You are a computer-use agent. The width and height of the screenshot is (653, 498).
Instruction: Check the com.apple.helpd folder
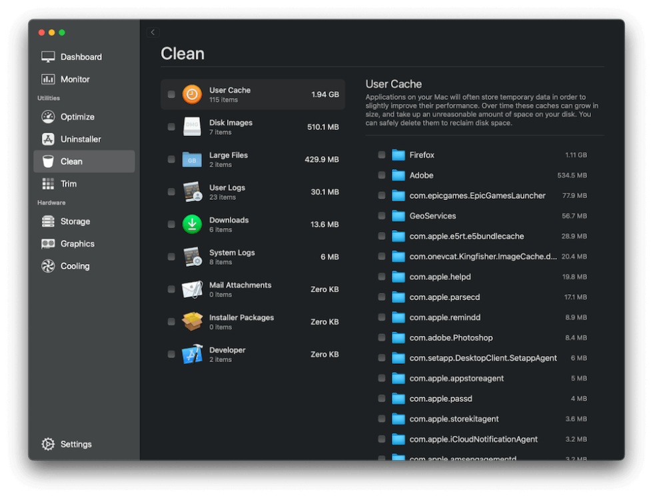click(x=382, y=277)
